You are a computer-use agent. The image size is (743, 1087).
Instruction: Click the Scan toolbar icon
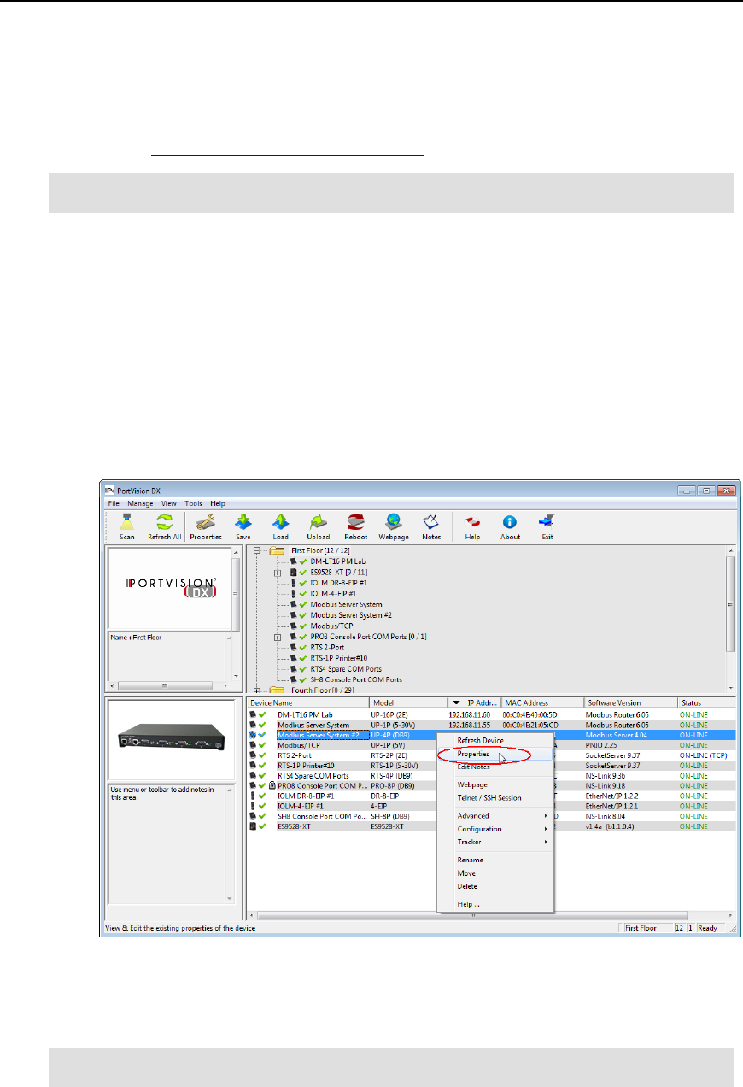click(126, 526)
